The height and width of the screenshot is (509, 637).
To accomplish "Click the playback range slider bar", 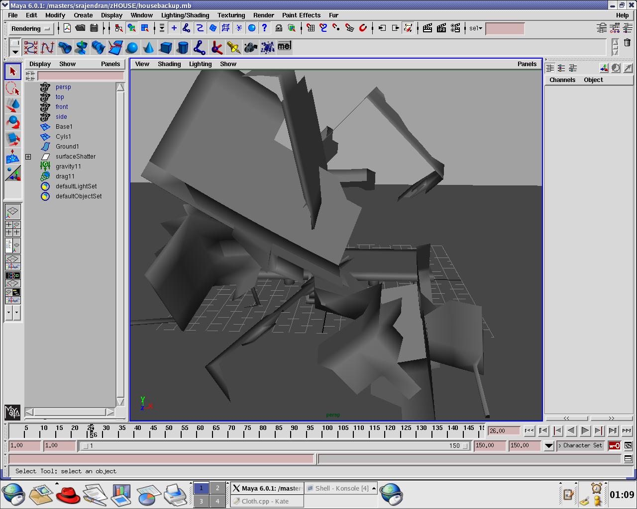I will coord(274,446).
